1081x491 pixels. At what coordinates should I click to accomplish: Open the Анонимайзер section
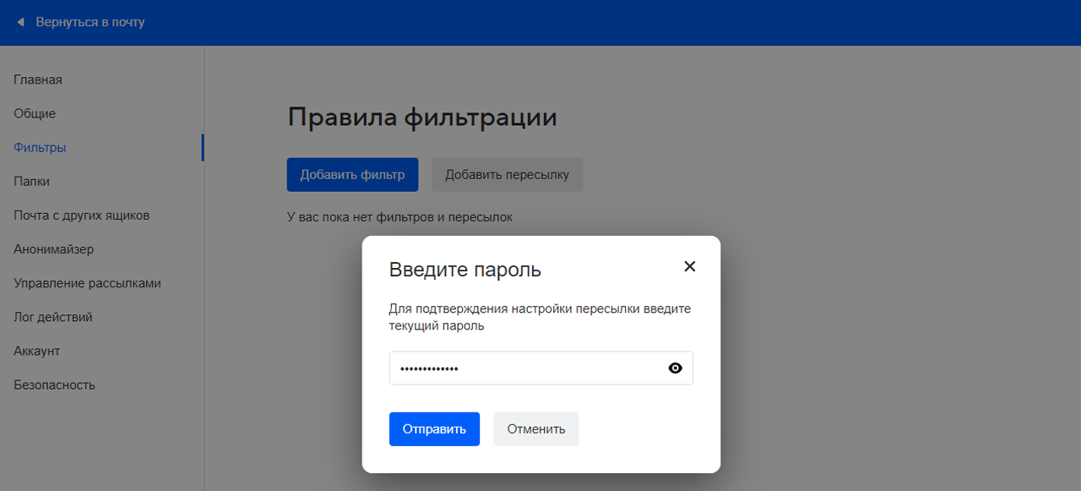tap(52, 248)
